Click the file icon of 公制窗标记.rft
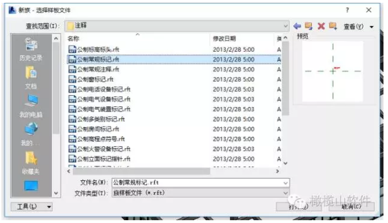Viewport: 388px width, 223px height. (72, 79)
